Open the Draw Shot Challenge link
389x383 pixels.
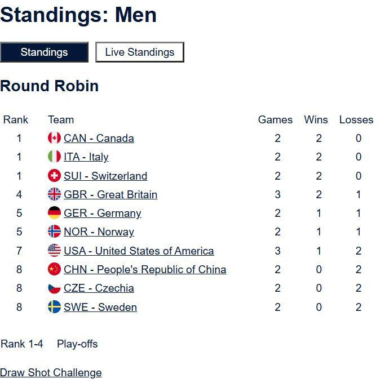click(x=51, y=373)
